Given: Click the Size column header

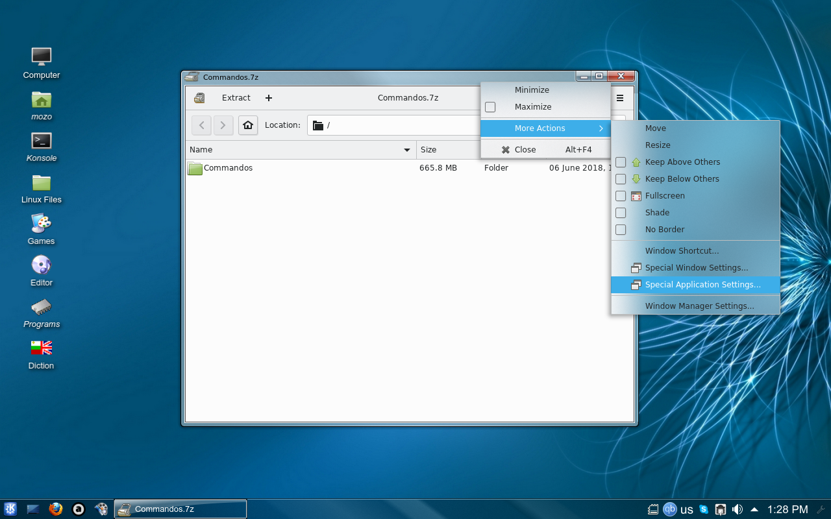Looking at the screenshot, I should click(x=448, y=150).
